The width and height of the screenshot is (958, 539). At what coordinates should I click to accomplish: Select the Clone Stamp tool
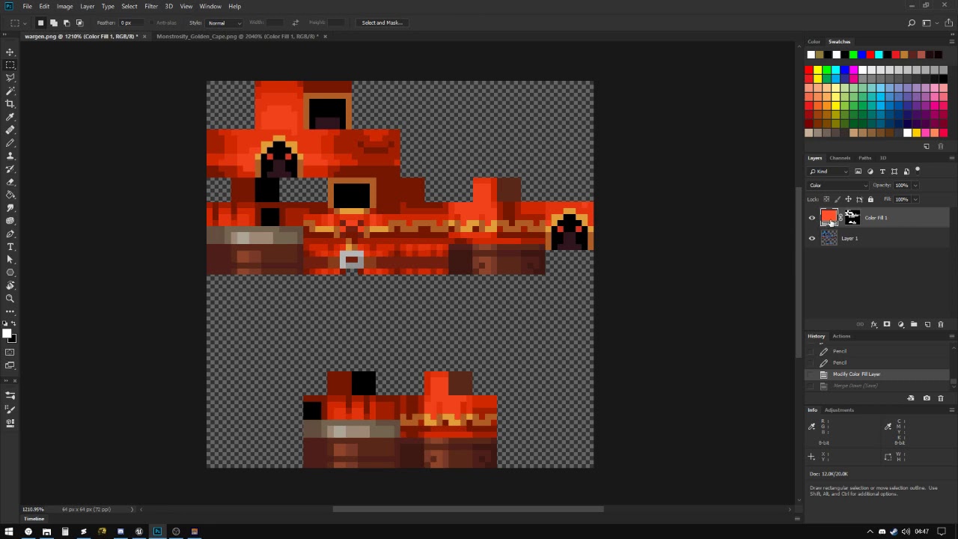[10, 156]
